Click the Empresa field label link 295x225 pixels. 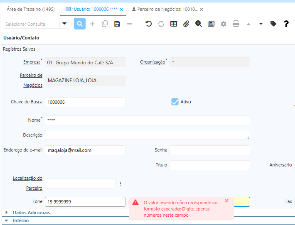pyautogui.click(x=32, y=62)
